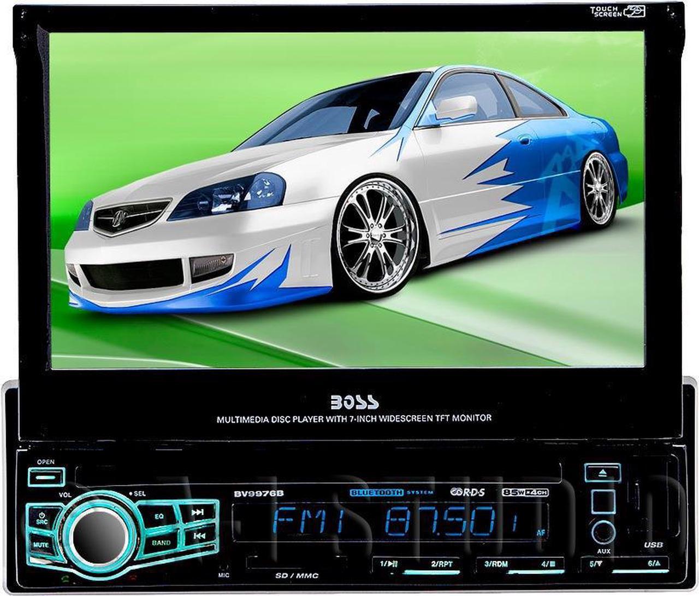Toggle repeat with 2/RPT button
699x596 pixels.
[443, 564]
